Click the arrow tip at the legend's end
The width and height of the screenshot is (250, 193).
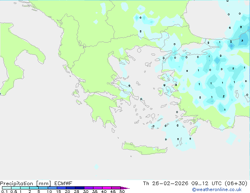click(125, 188)
